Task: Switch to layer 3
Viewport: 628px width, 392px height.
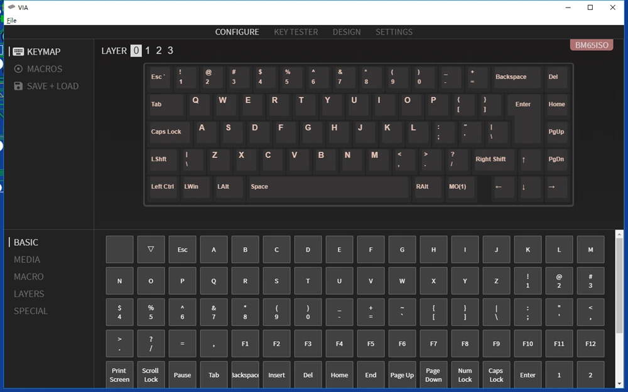Action: (x=170, y=51)
